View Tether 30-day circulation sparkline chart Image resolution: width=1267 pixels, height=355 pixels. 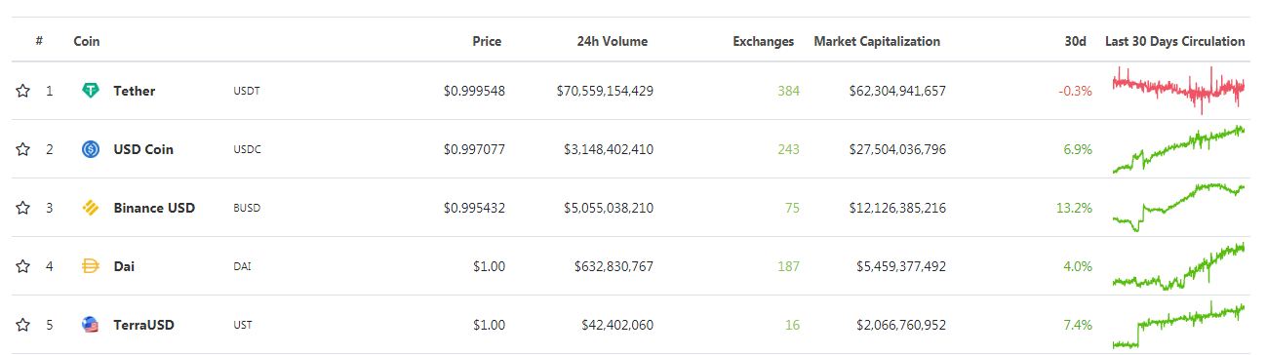1178,90
